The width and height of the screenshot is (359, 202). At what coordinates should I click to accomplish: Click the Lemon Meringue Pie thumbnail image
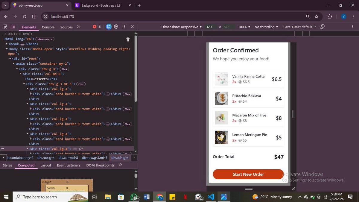click(221, 137)
